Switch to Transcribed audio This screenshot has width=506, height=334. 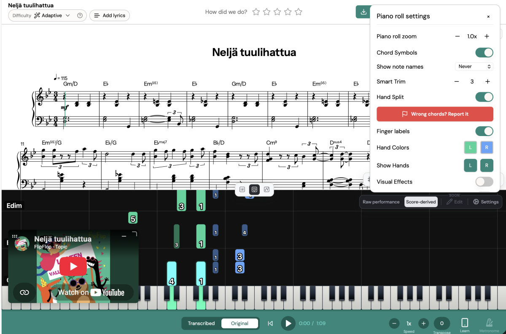(x=201, y=323)
